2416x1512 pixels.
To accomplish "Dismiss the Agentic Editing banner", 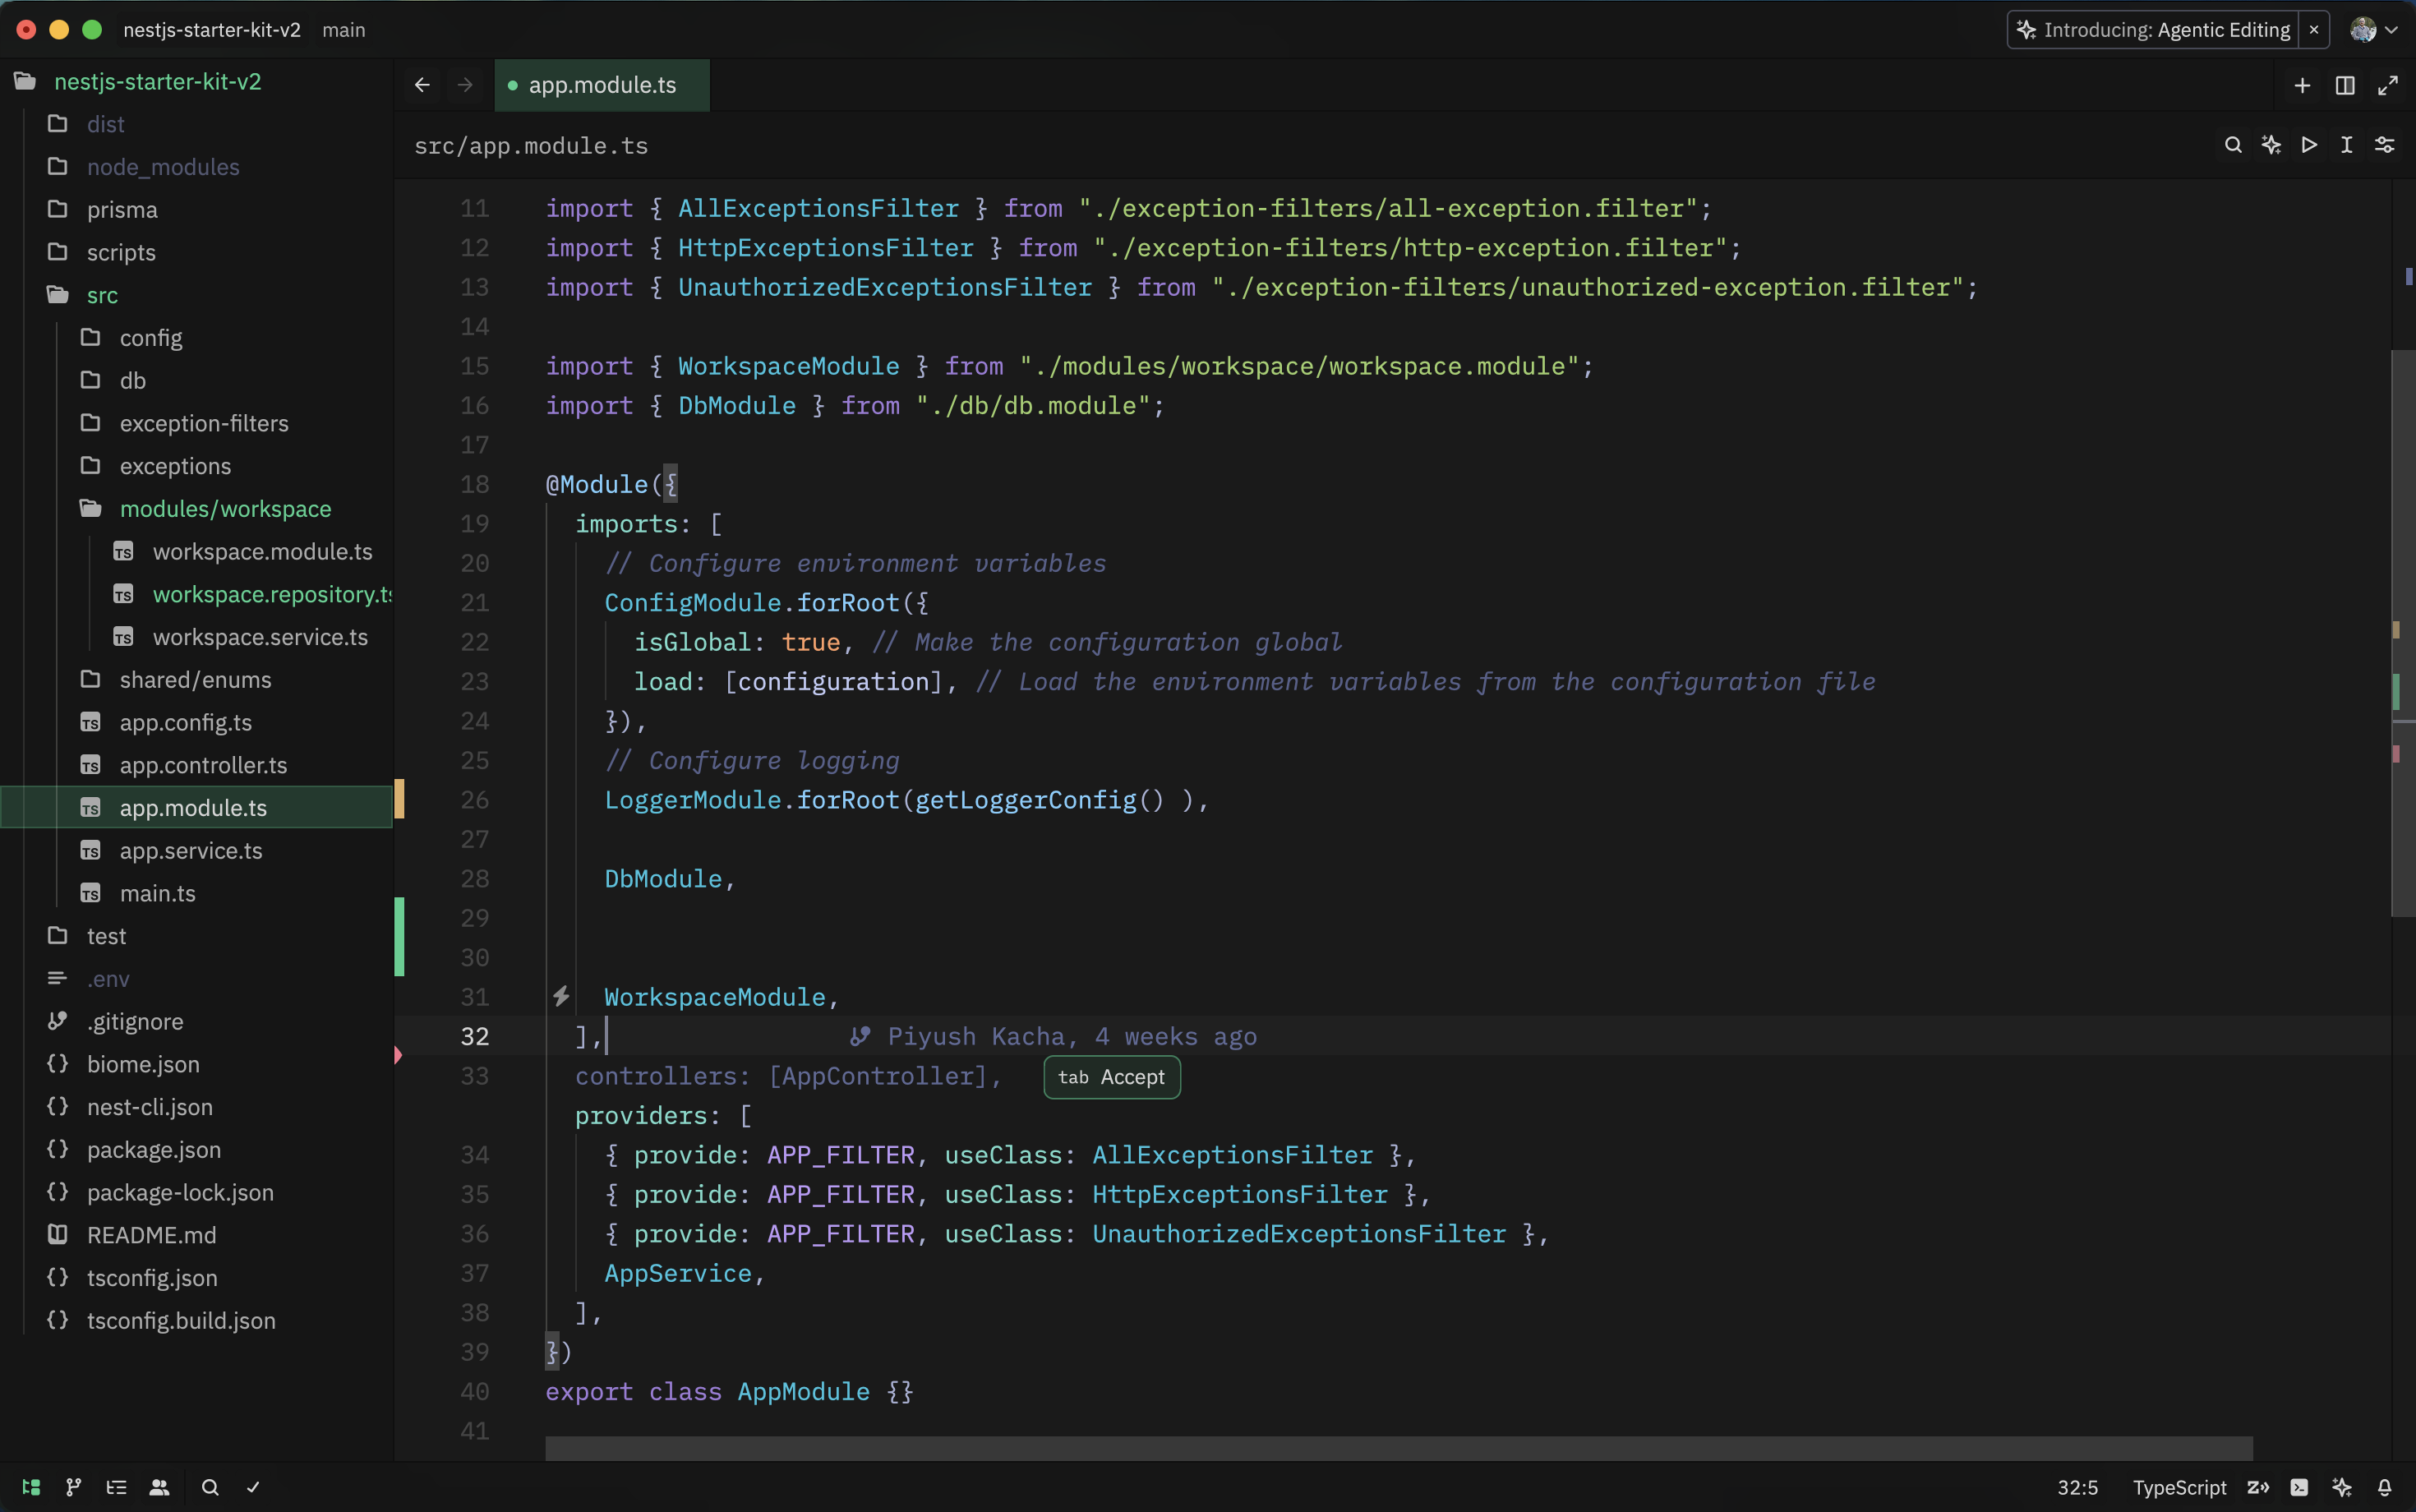I will tap(2313, 30).
